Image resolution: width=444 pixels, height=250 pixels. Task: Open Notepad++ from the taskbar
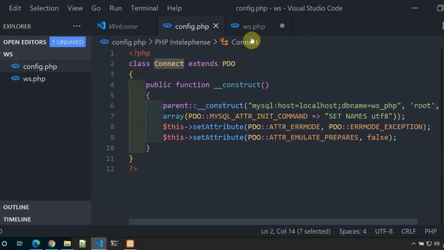tap(83, 244)
